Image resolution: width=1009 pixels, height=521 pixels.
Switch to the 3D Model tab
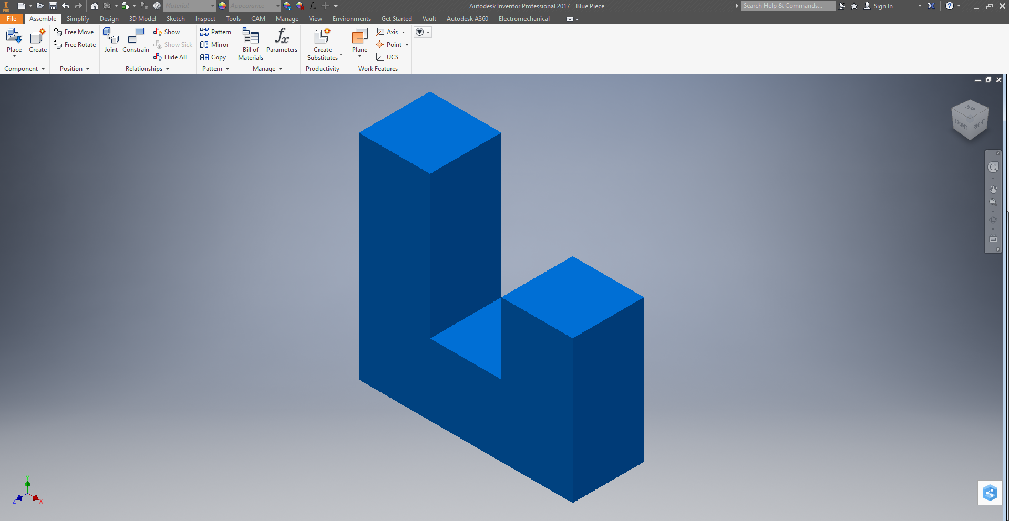pos(142,19)
